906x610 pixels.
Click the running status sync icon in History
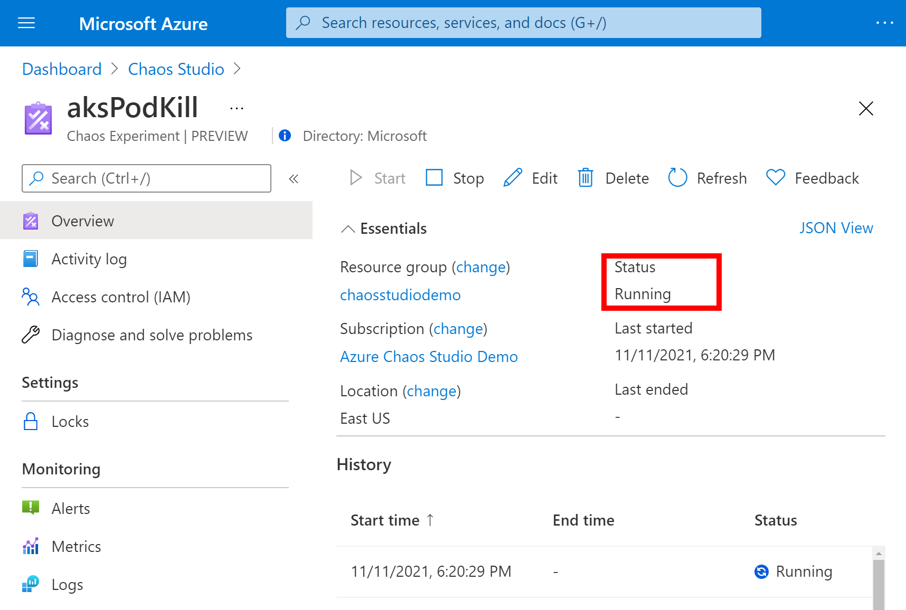[761, 571]
